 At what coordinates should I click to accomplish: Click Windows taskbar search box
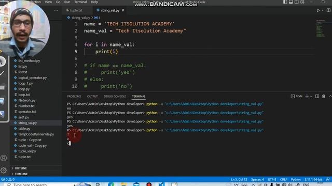pos(38,184)
